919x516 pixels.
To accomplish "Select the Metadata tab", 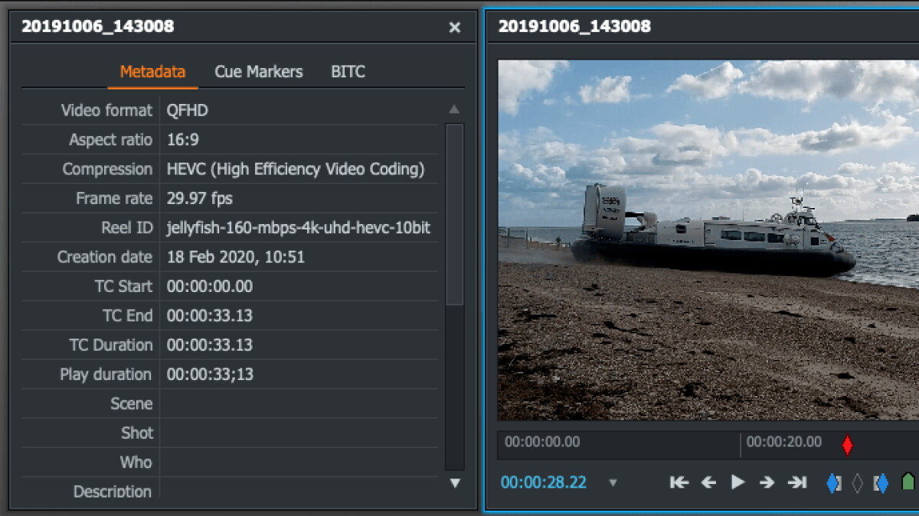I will [152, 72].
